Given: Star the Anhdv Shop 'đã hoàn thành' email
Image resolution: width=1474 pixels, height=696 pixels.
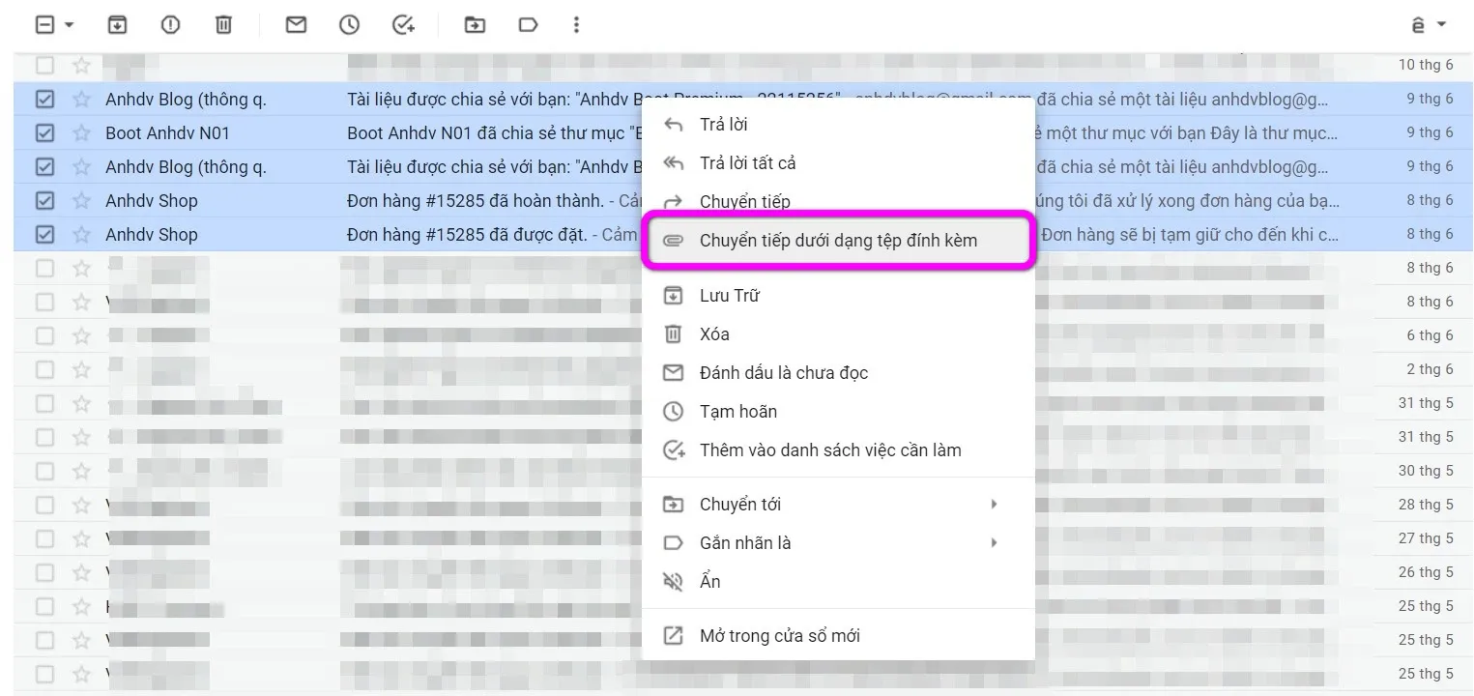Looking at the screenshot, I should pos(82,200).
